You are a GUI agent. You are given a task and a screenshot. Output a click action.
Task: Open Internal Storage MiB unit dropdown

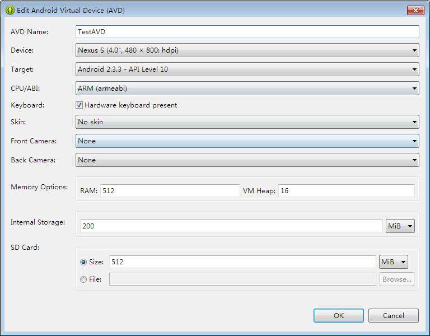pyautogui.click(x=400, y=226)
